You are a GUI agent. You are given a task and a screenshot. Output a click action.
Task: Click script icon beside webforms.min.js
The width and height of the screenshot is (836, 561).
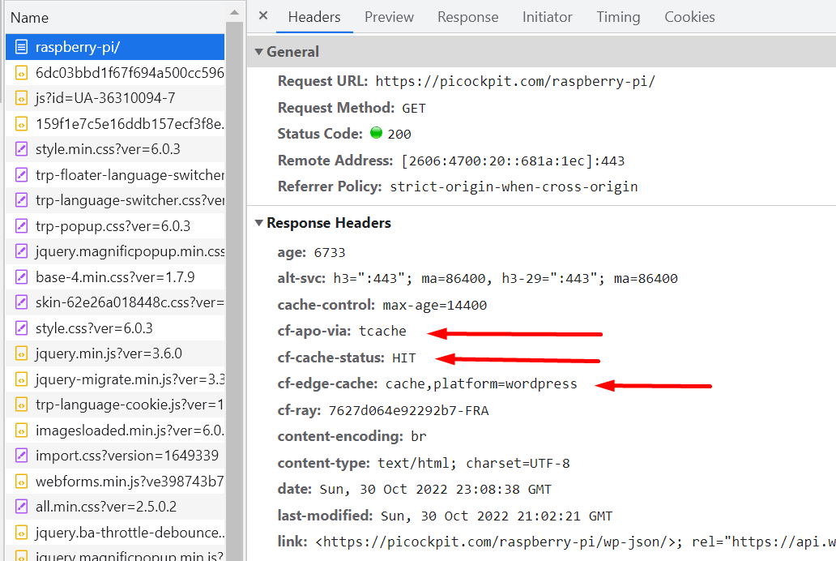(21, 481)
